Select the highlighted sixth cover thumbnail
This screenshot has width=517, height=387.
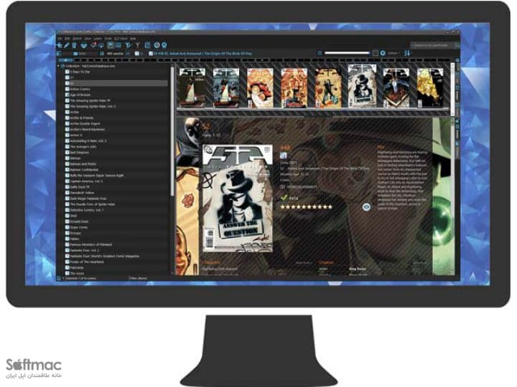[x=362, y=86]
